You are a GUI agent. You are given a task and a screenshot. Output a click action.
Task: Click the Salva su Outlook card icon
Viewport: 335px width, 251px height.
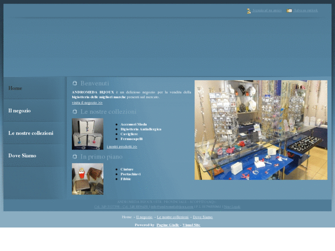pyautogui.click(x=289, y=11)
